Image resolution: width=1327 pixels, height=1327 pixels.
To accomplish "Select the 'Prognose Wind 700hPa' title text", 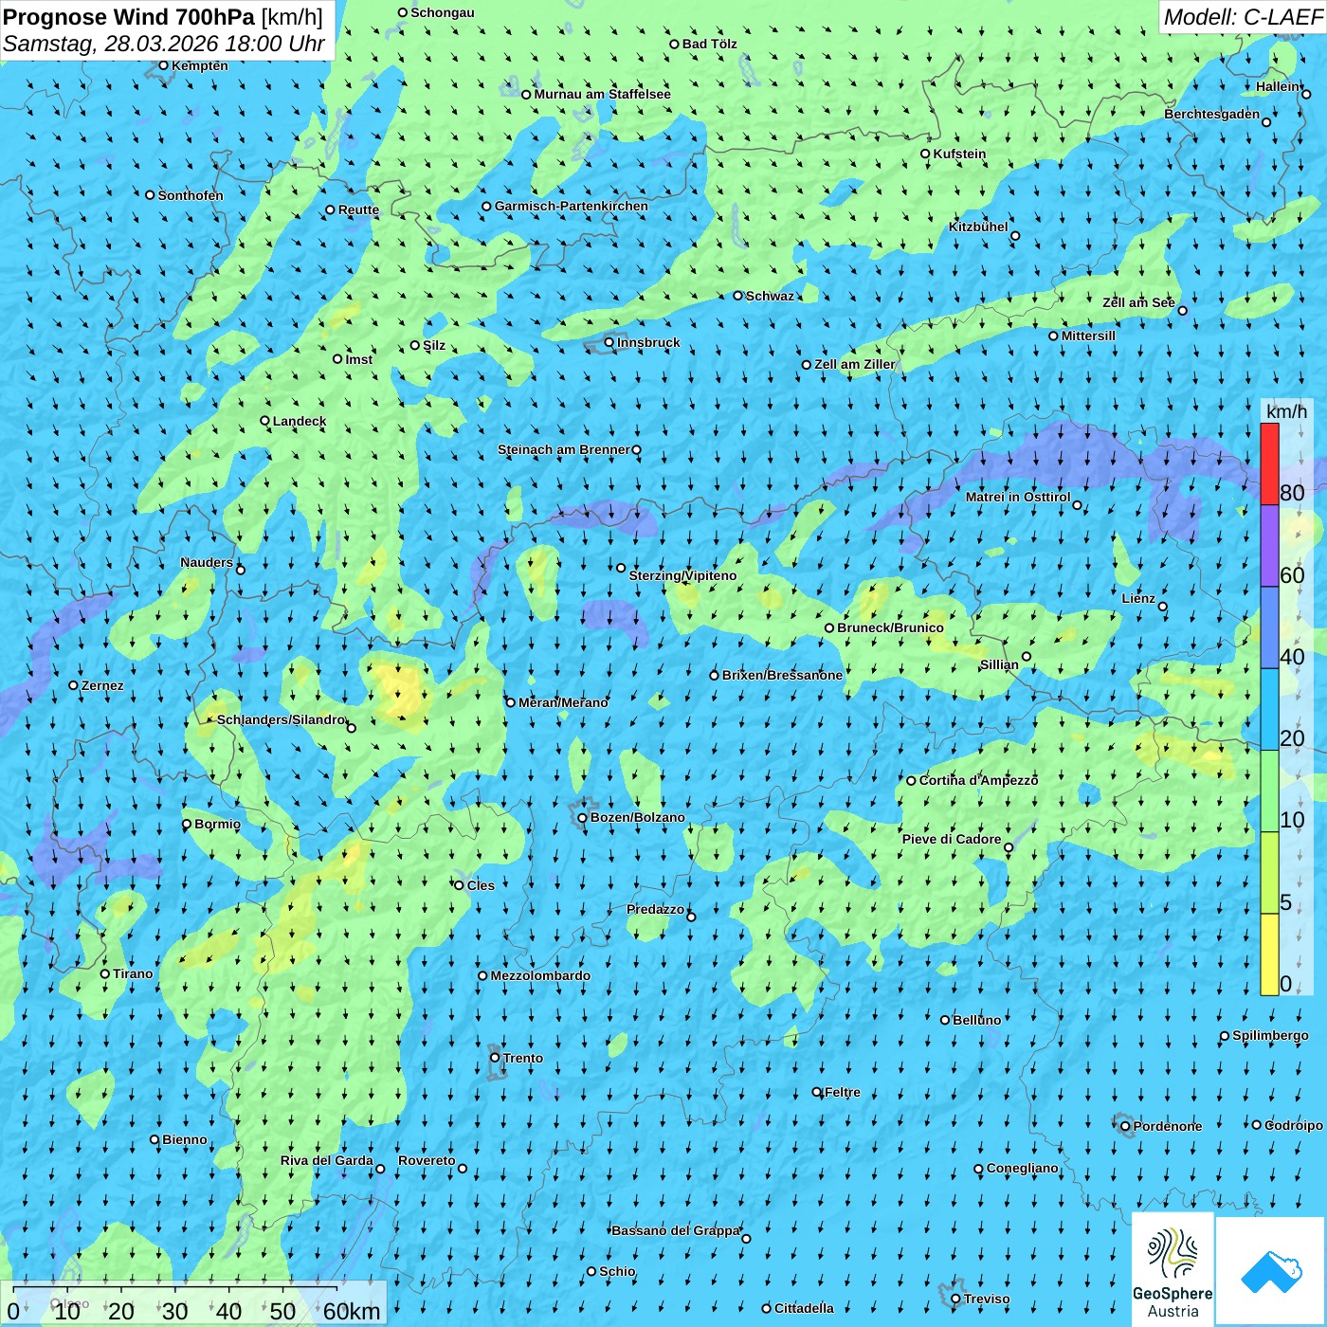I will 129,17.
